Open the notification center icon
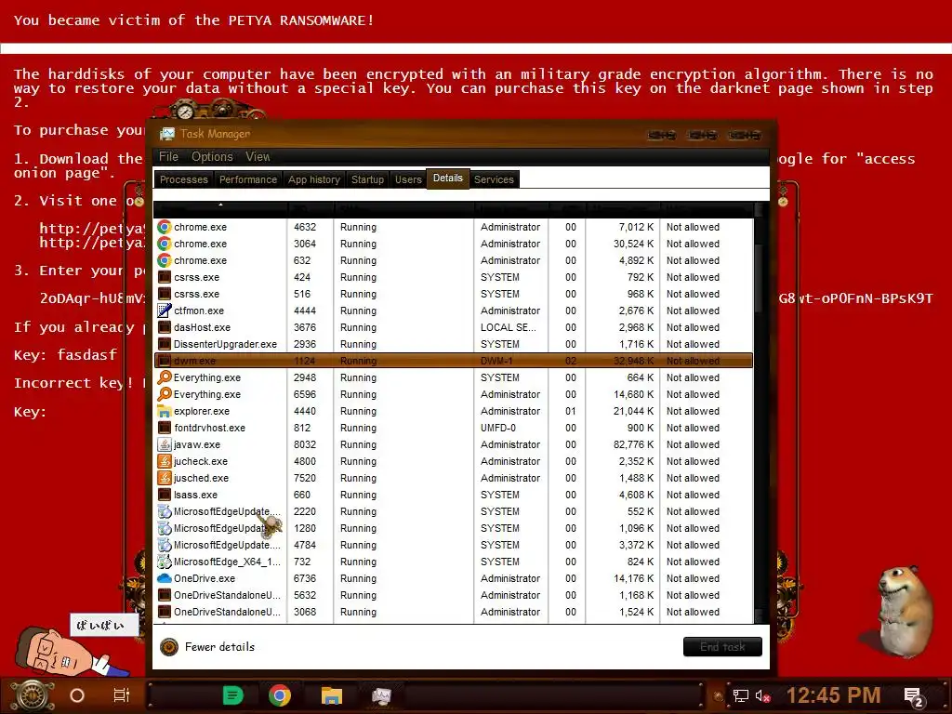This screenshot has width=952, height=714. pos(914,697)
